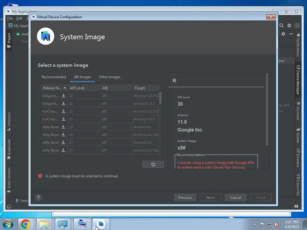
Task: Open Device Manager panel gear options
Action: coord(283,34)
